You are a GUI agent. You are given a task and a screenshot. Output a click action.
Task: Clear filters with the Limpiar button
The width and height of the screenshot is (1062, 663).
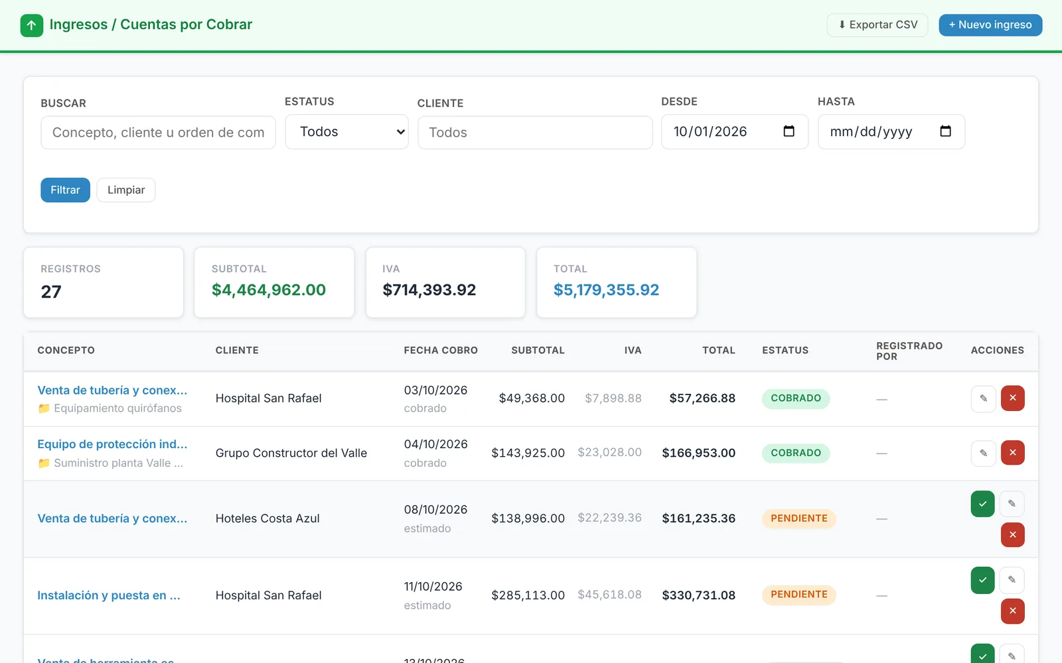tap(126, 190)
